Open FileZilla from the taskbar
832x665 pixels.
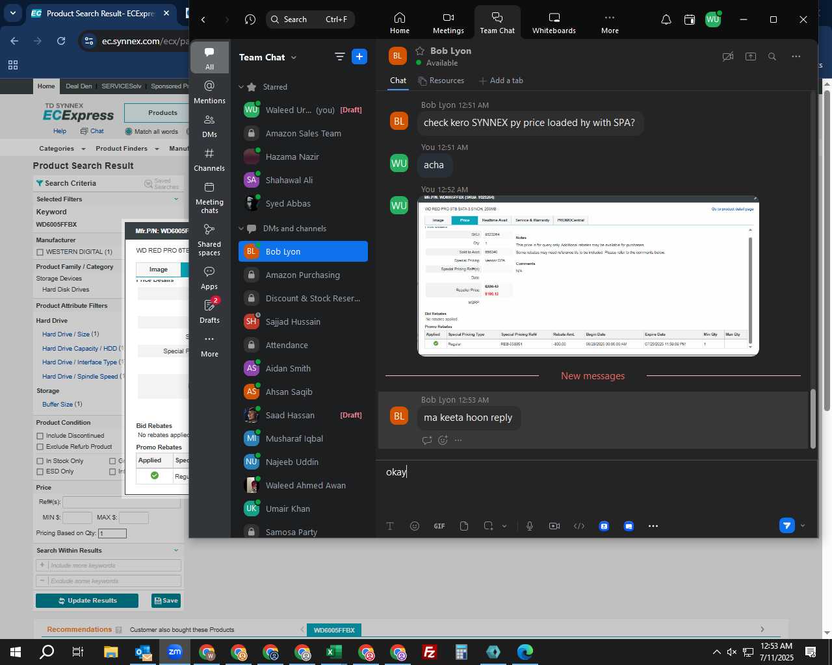430,652
